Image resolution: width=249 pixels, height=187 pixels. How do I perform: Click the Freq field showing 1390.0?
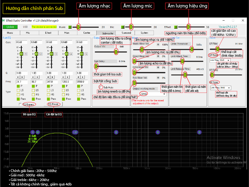(67, 82)
